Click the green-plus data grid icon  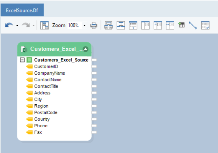pos(181,25)
